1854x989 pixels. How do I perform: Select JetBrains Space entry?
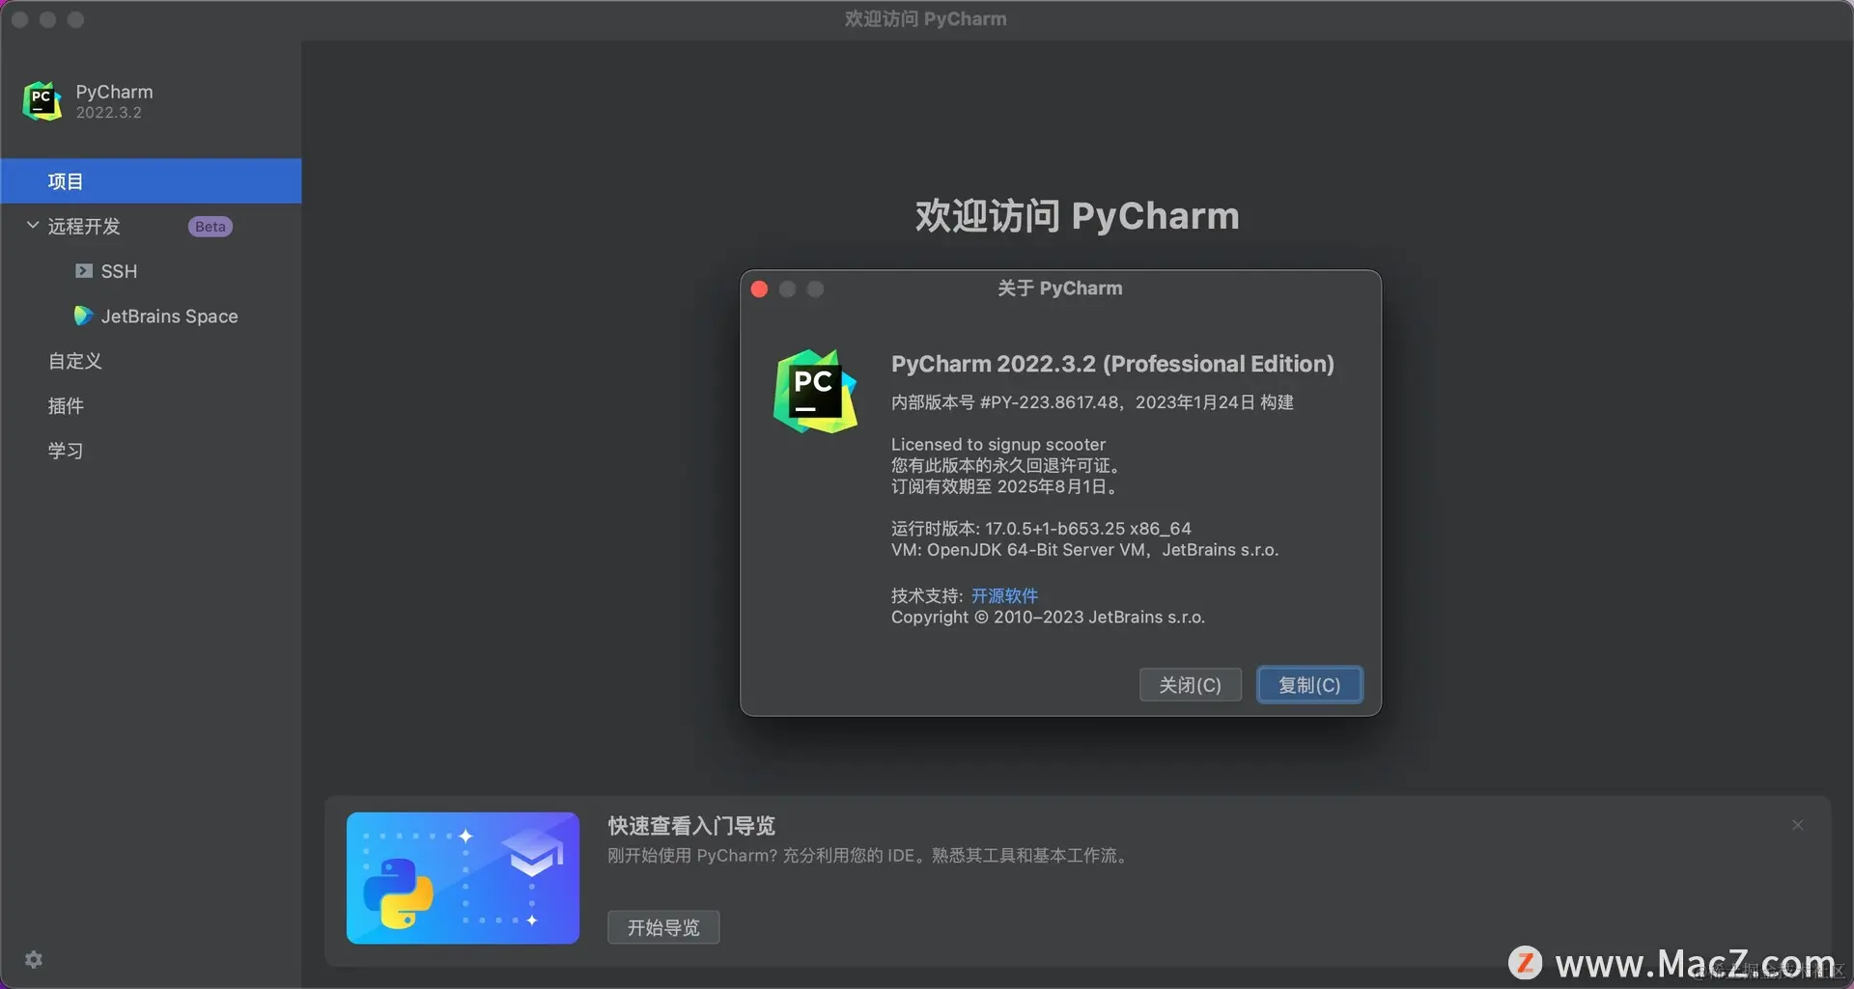click(x=169, y=316)
